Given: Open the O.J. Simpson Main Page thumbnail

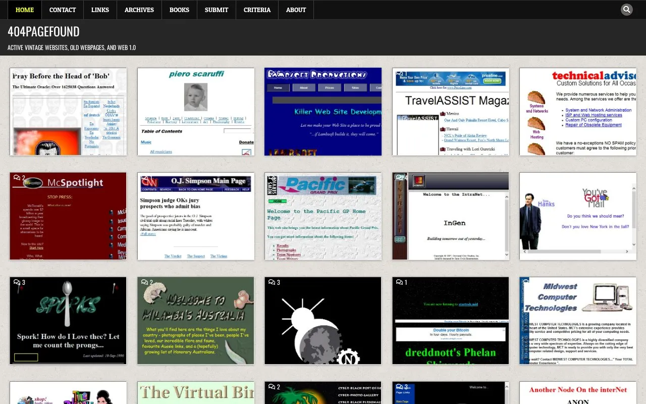Looking at the screenshot, I should click(196, 216).
